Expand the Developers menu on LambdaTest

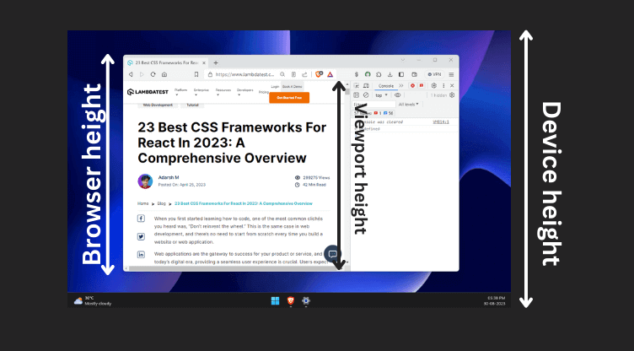(x=245, y=92)
